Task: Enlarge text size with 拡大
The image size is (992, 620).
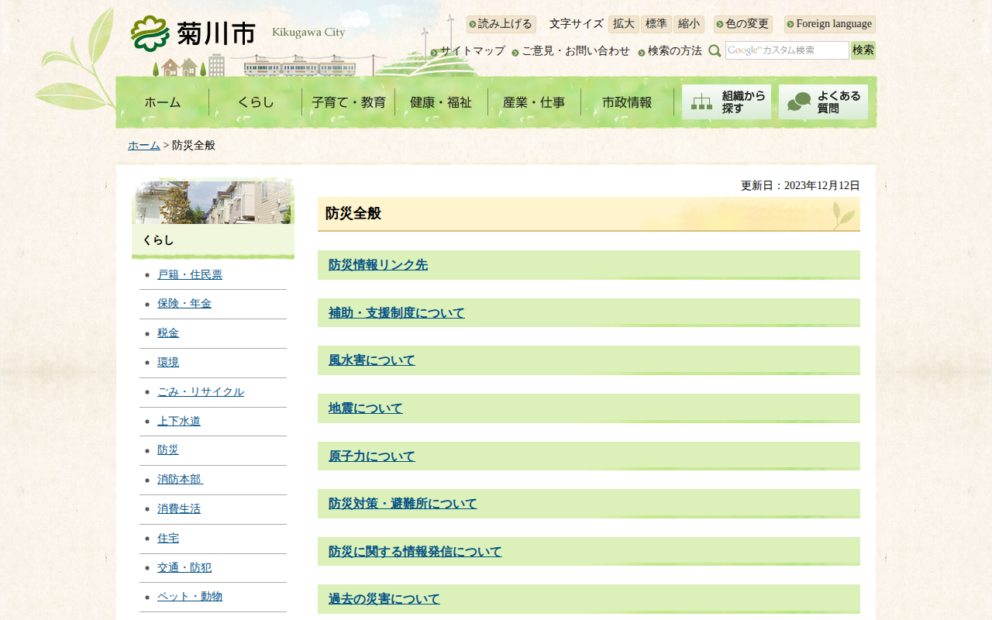Action: pyautogui.click(x=623, y=24)
